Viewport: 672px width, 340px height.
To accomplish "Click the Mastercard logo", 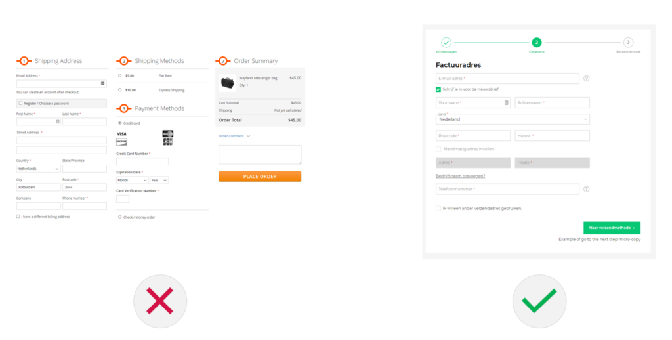I will click(x=167, y=134).
